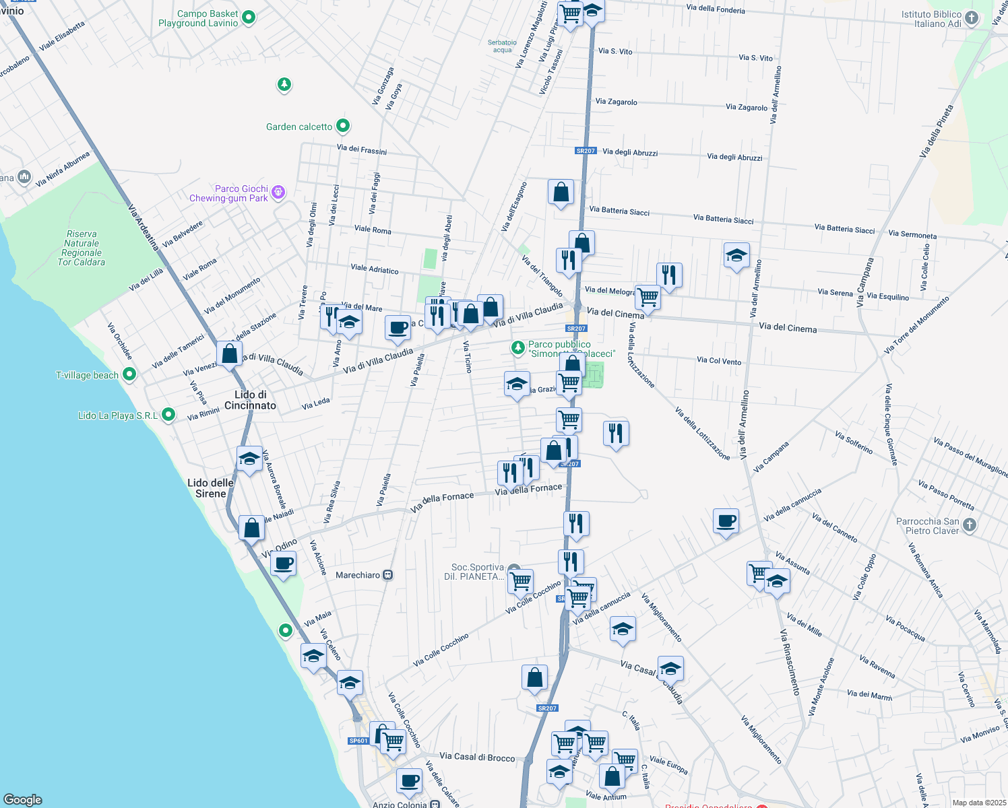Viewport: 1008px width, 808px height.
Task: Click the SR207 road shield near Via degli Abruzzi
Action: (x=586, y=151)
